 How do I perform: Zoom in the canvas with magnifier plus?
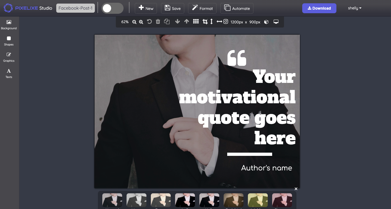click(141, 22)
